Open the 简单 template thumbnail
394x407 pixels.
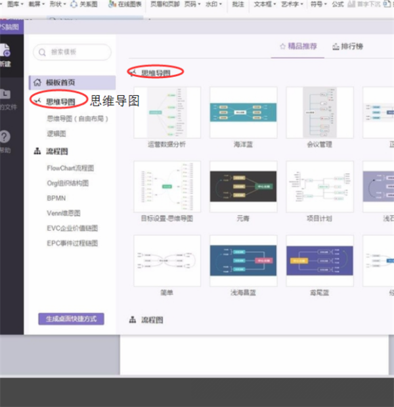click(x=167, y=261)
